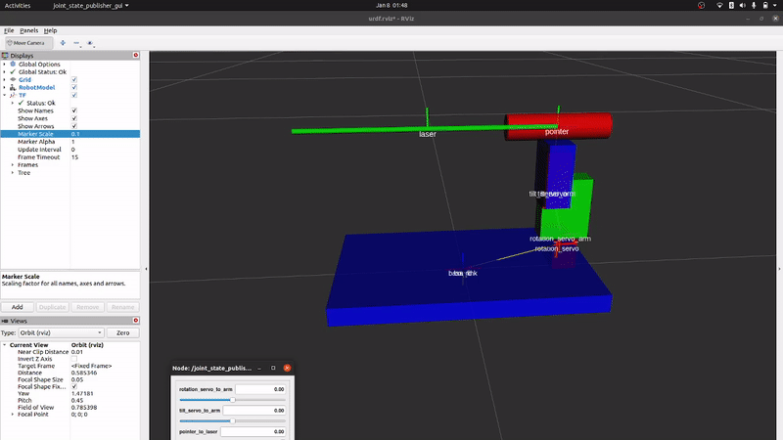Toggle the TF display checkbox
The width and height of the screenshot is (783, 440).
pyautogui.click(x=74, y=95)
